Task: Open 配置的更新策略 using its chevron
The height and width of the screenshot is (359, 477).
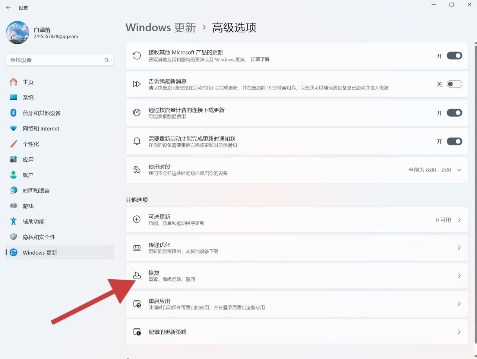Action: tap(459, 332)
